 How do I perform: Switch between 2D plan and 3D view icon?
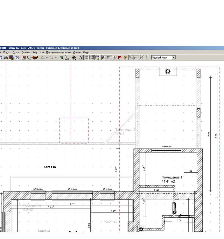click(32, 58)
